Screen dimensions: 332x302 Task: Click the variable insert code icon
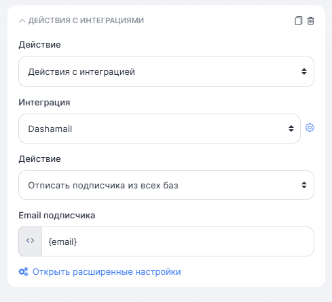[31, 241]
